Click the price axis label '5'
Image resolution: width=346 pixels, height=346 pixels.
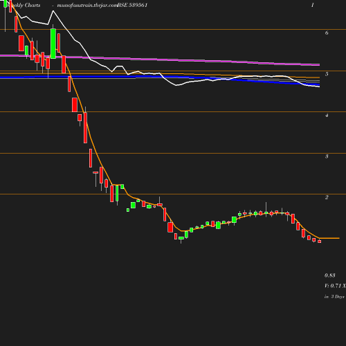click(x=327, y=74)
